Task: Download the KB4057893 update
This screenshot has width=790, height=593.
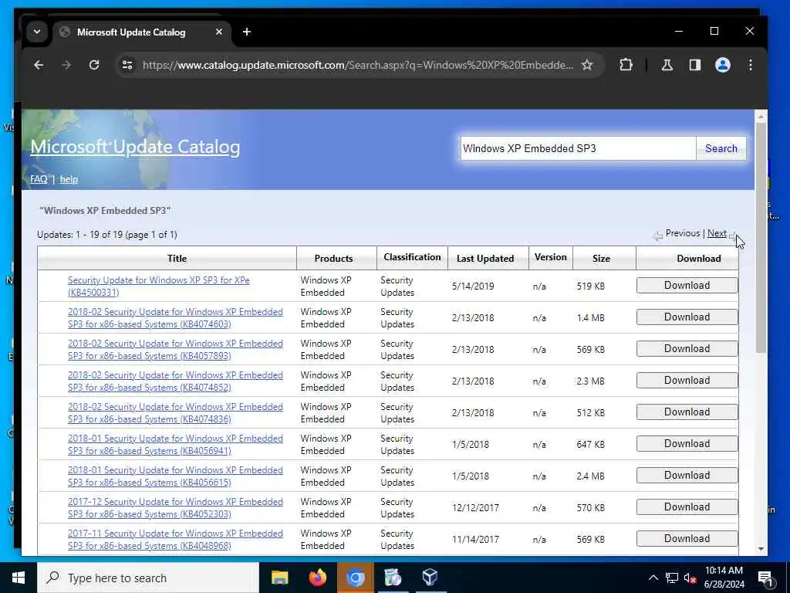Action: point(687,349)
